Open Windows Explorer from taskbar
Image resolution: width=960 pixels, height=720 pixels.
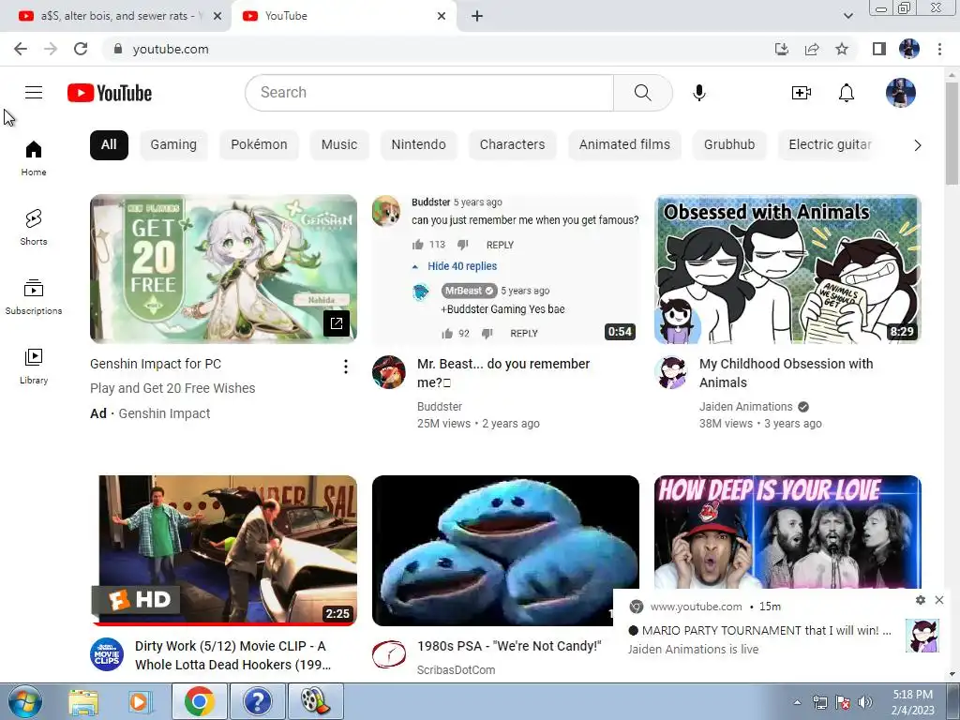(83, 701)
